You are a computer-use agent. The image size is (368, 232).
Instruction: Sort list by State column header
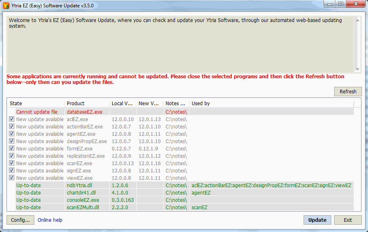click(x=35, y=104)
